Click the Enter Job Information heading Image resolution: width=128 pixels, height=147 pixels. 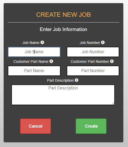(64, 29)
